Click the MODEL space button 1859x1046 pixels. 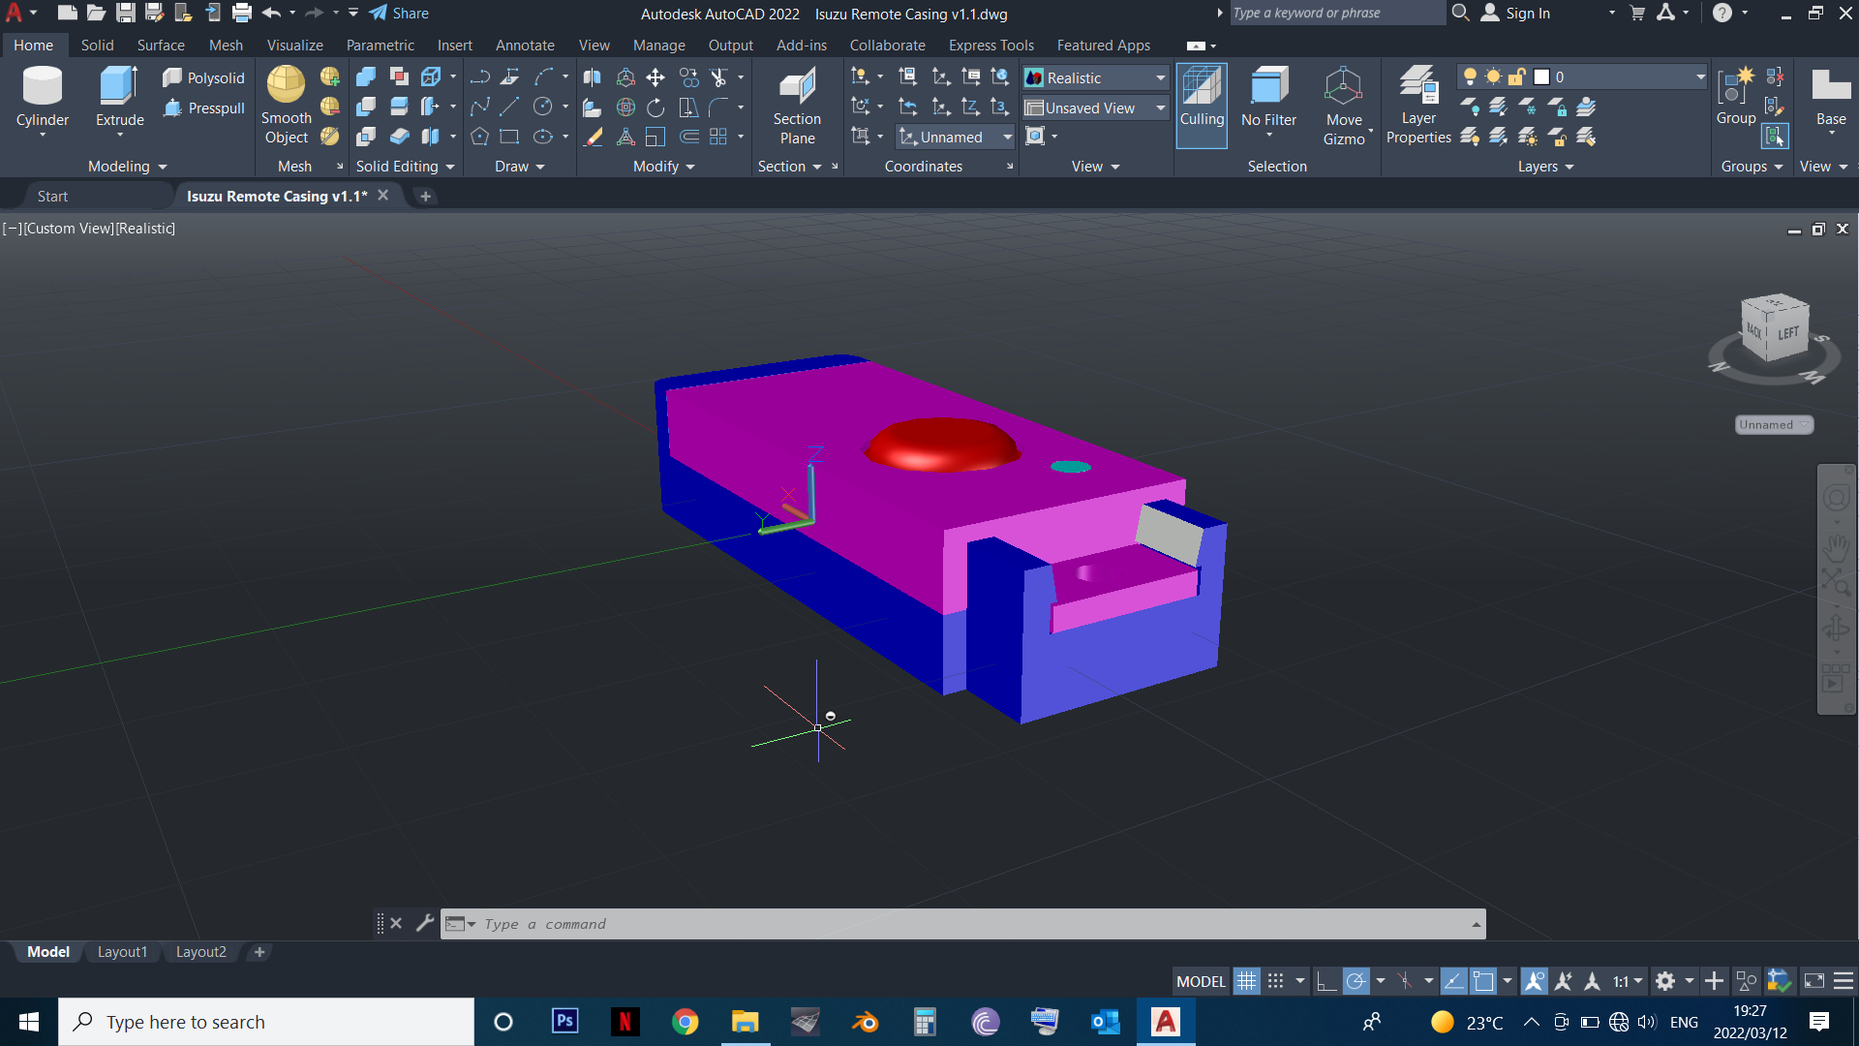tap(1201, 981)
